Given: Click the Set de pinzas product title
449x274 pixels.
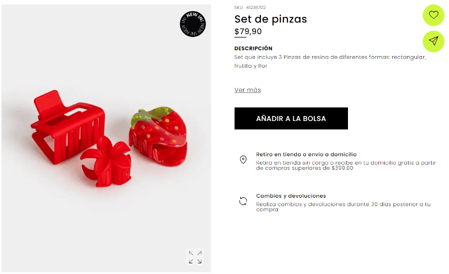Looking at the screenshot, I should [x=271, y=19].
